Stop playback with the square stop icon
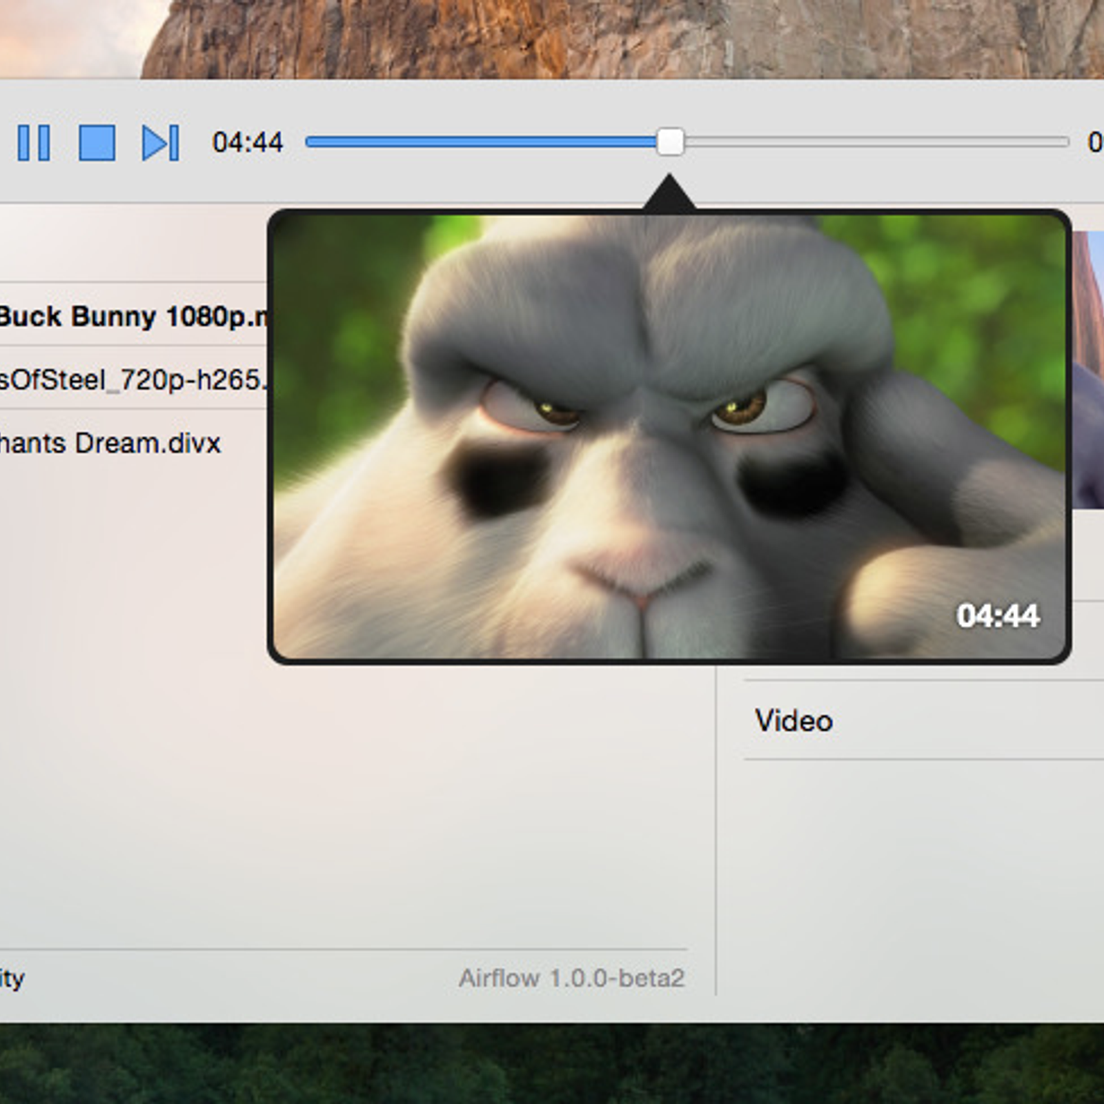The width and height of the screenshot is (1104, 1104). pyautogui.click(x=97, y=143)
